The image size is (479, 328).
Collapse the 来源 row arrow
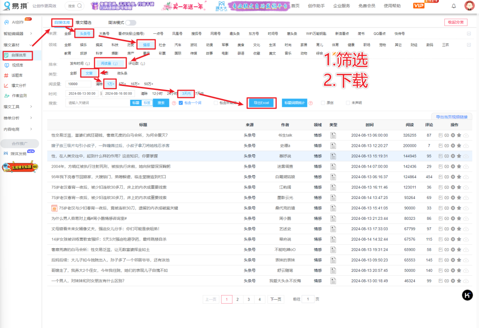click(469, 34)
